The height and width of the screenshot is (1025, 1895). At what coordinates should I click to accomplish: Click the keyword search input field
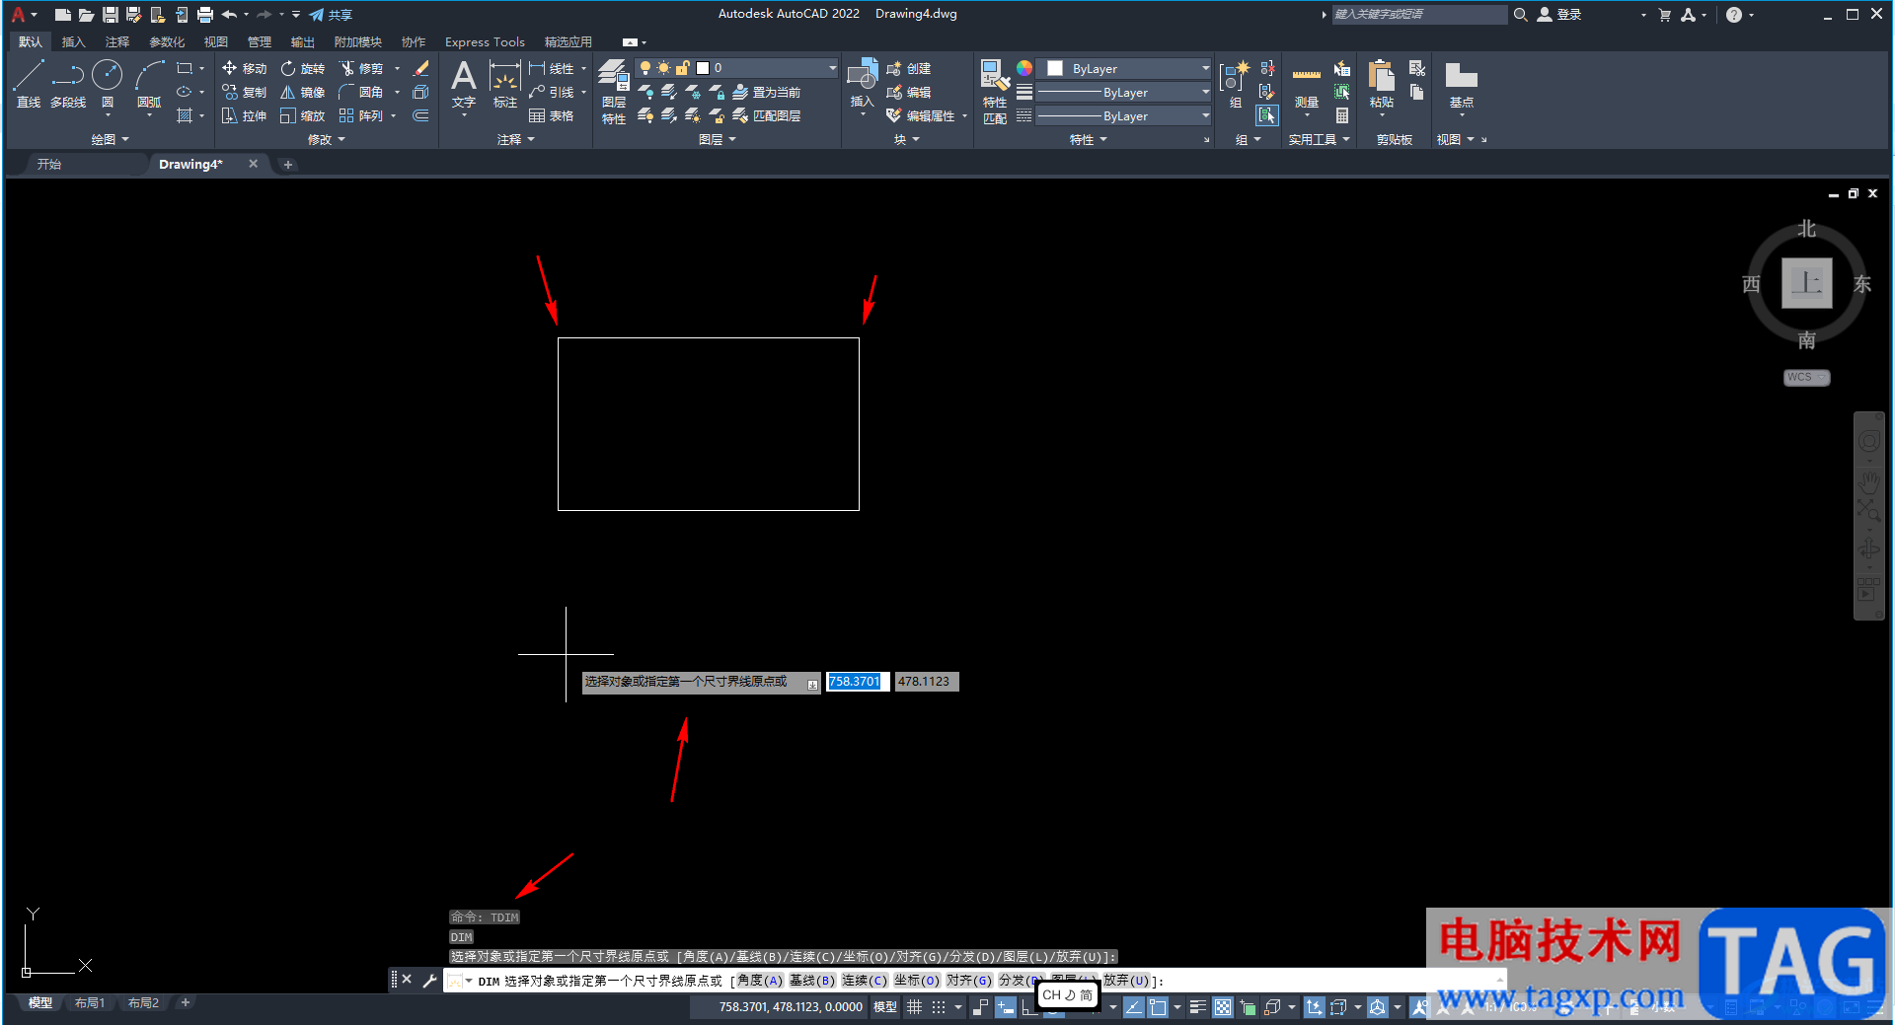1419,14
